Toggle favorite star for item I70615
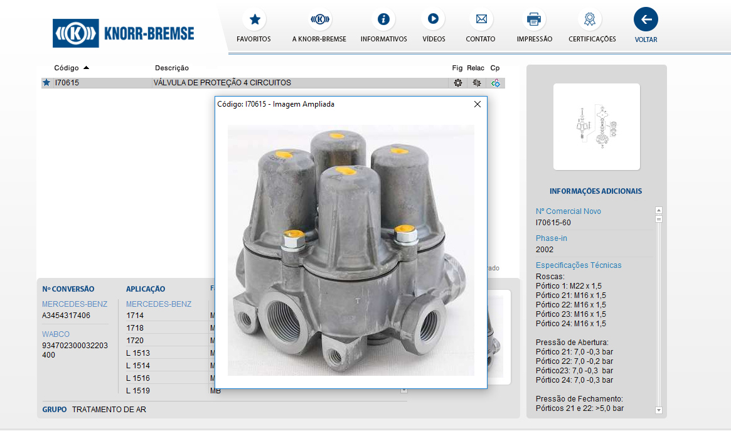731x431 pixels. coord(46,83)
